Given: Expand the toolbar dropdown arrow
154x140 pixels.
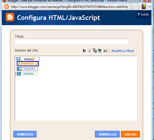Looking at the screenshot, I should [150, 7].
